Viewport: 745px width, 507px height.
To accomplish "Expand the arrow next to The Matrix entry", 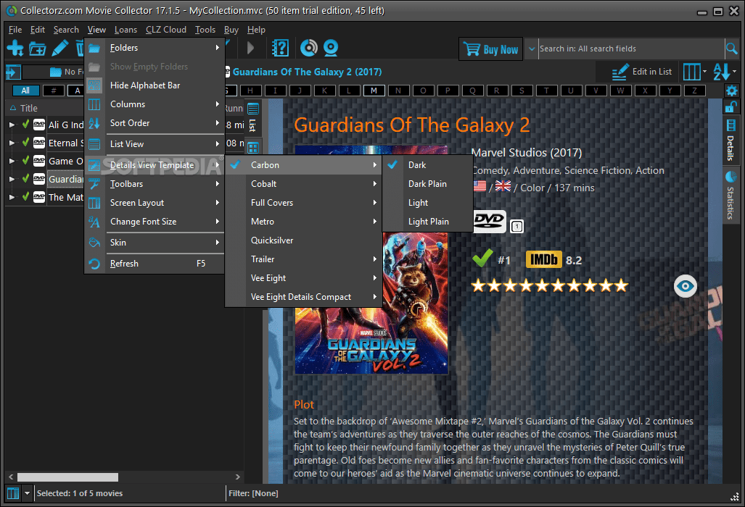I will [11, 196].
